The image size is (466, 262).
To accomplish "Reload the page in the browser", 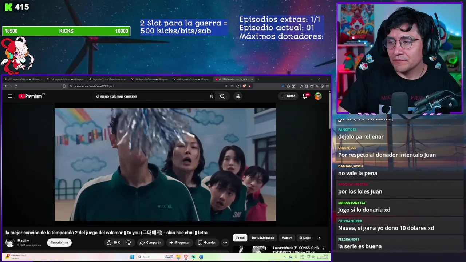I will pyautogui.click(x=16, y=86).
